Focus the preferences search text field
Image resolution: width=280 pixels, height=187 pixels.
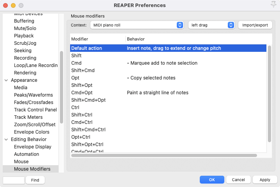pyautogui.click(x=14, y=180)
